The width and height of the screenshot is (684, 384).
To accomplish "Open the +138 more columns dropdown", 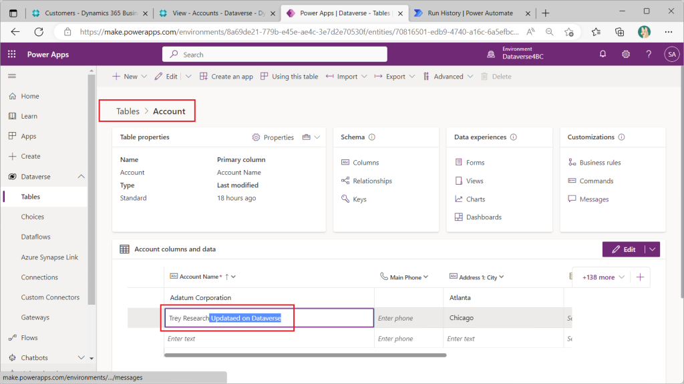I will [603, 277].
